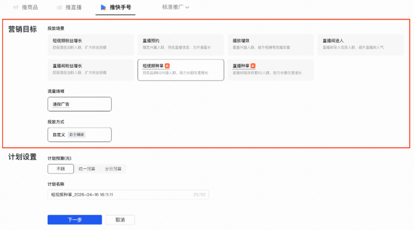Screen dimensions: 414x230
Task: Click the 计划预算(元) label
Action: [x=59, y=158]
